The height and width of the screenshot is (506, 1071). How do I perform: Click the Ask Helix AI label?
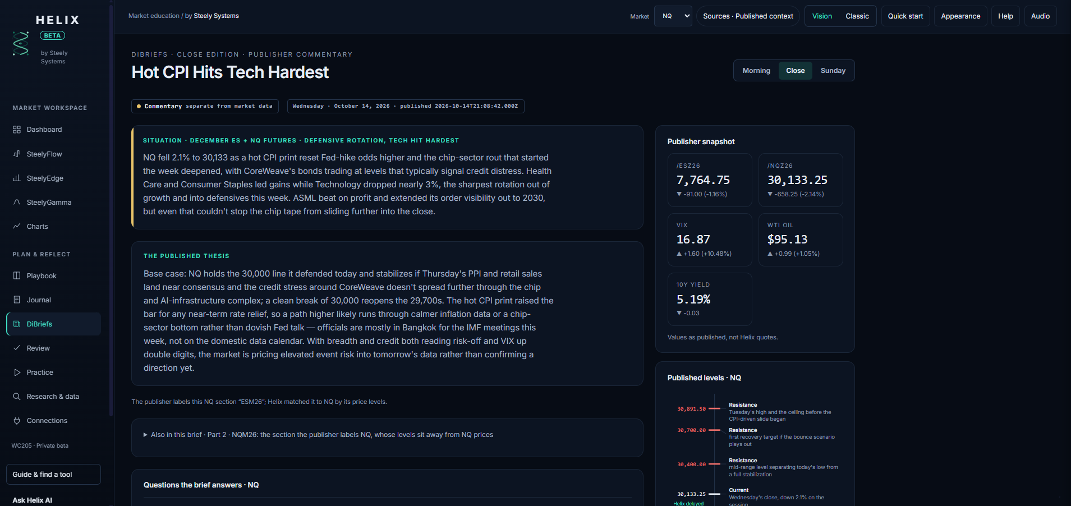tap(33, 500)
